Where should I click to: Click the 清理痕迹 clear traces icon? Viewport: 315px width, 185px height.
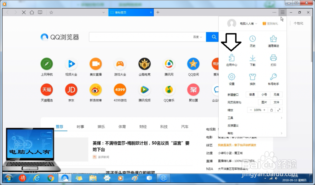pos(273,41)
